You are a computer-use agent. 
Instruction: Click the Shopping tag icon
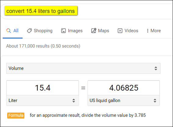(29, 31)
